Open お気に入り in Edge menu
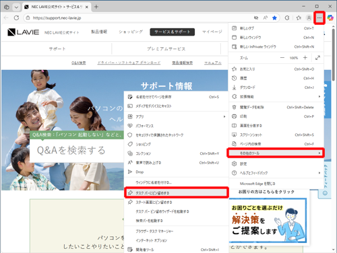This screenshot has width=337, height=253. coord(276,69)
